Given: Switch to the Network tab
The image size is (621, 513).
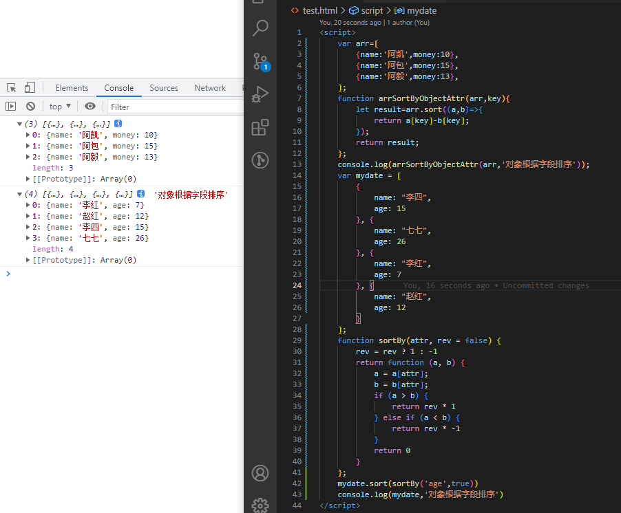Looking at the screenshot, I should [210, 88].
